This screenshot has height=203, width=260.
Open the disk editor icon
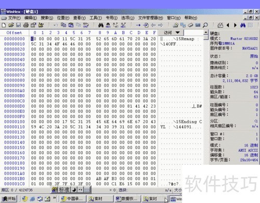[175, 25]
